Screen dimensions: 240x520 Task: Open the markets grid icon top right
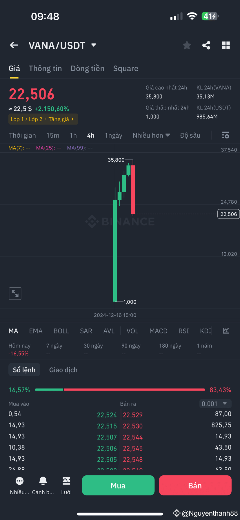pos(226,45)
